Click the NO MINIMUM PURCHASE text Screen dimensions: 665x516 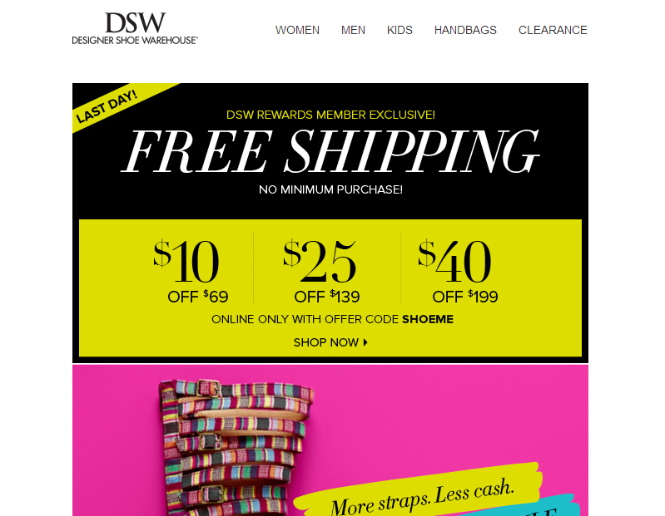pos(330,189)
